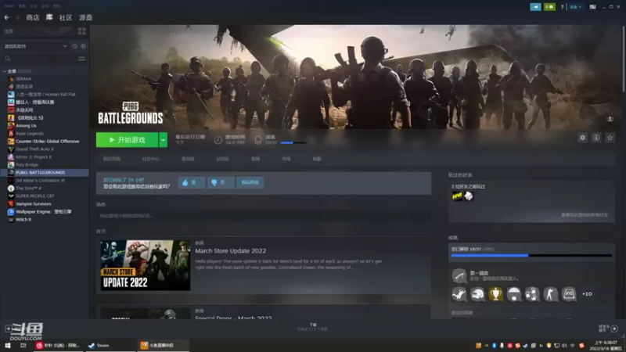Screen dimensions: 626x352
Task: Switch to Big Picture mode icon
Action: [x=593, y=7]
